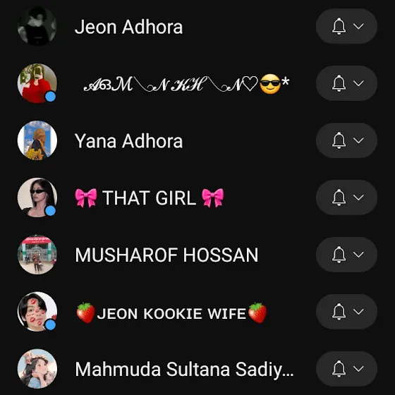395x395 pixels.
Task: Tap the bell icon for THAT GIRL channel
Action: (x=339, y=197)
